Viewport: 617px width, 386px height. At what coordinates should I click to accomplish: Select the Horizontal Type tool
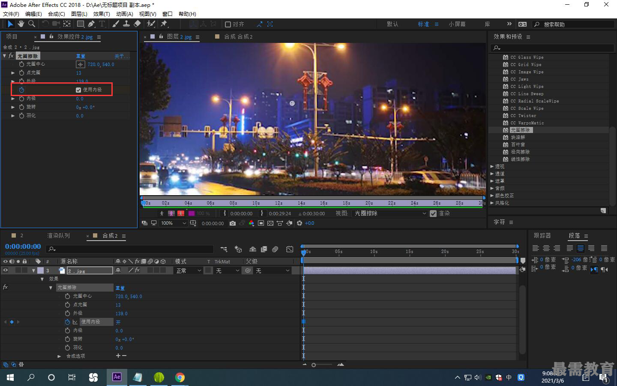click(102, 24)
